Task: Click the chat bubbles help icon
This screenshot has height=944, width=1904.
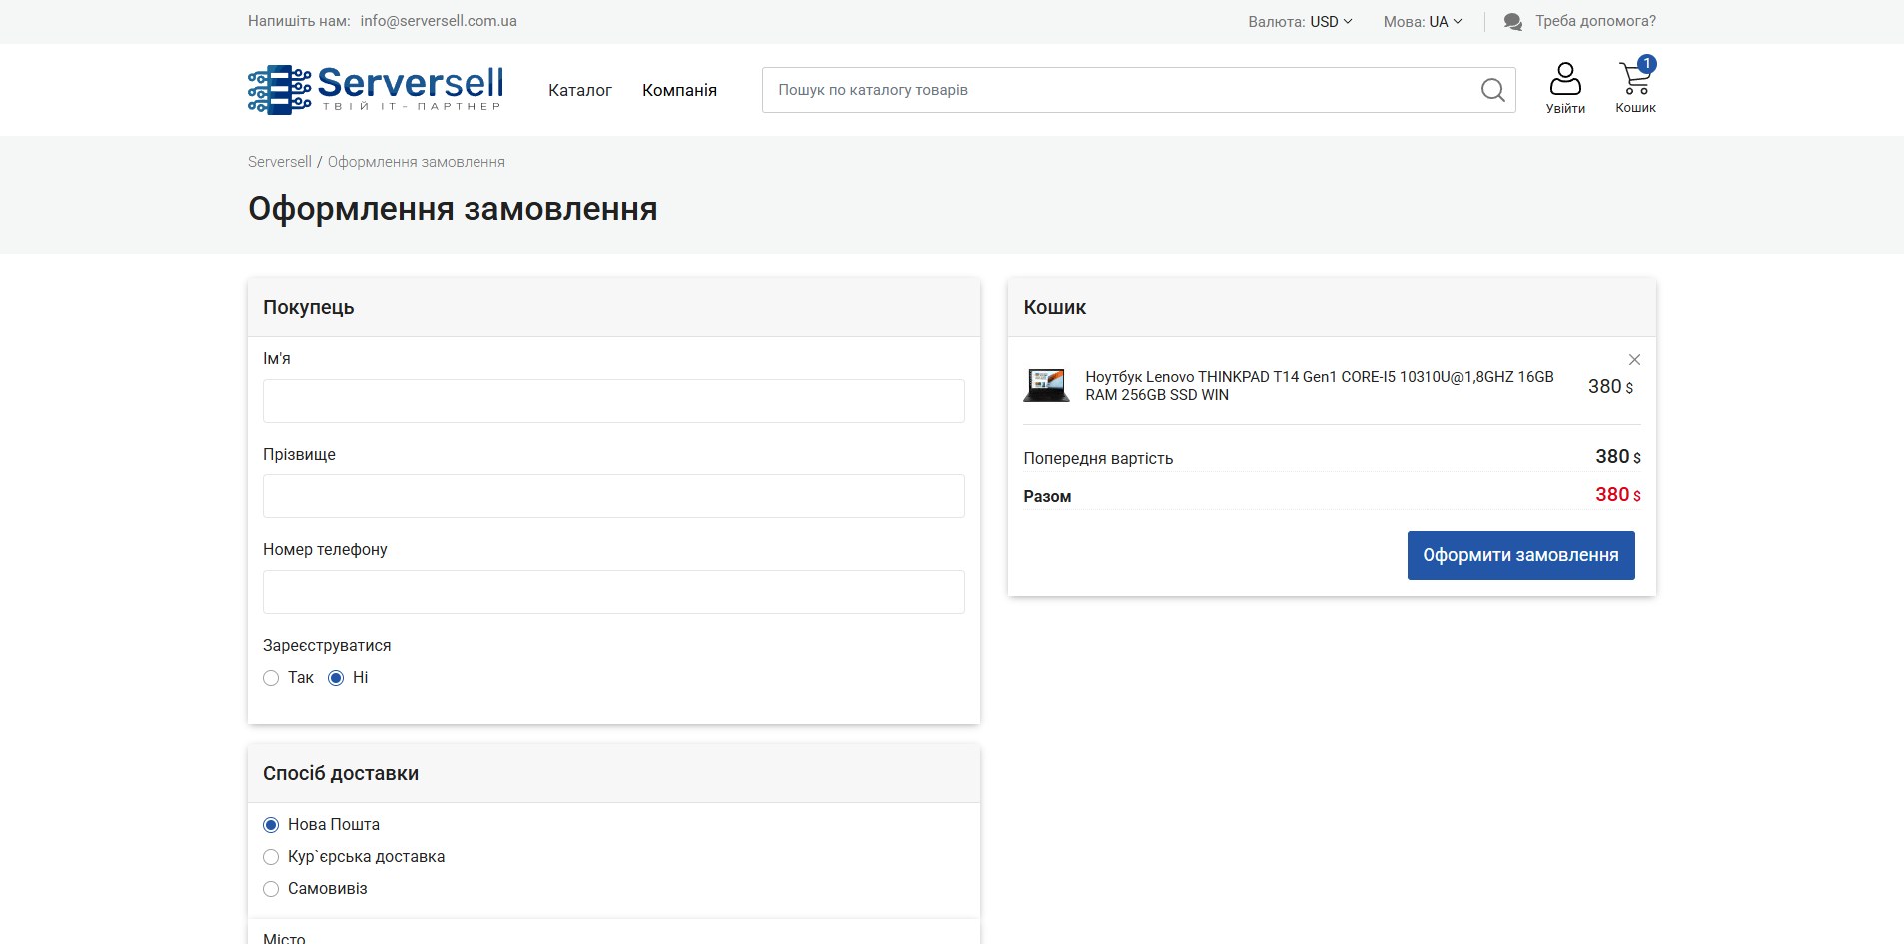Action: (x=1512, y=21)
